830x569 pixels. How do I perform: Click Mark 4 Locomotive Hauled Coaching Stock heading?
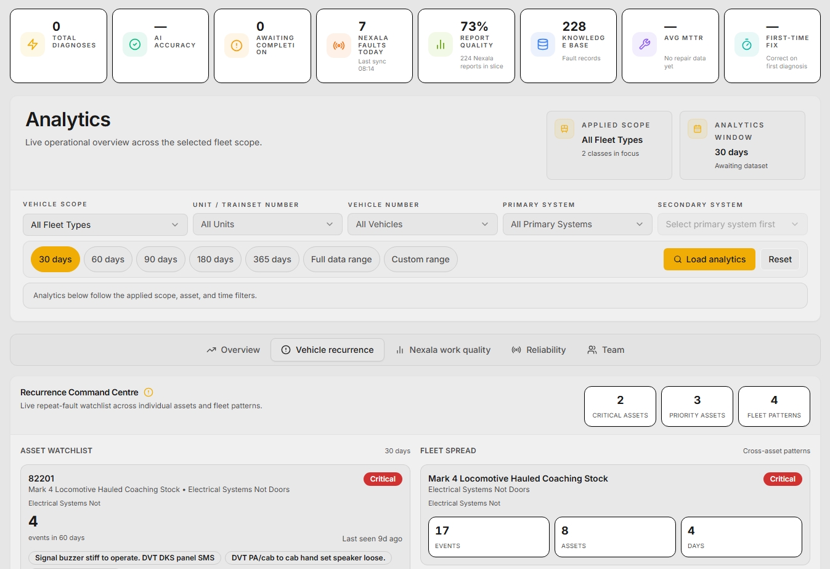tap(518, 478)
